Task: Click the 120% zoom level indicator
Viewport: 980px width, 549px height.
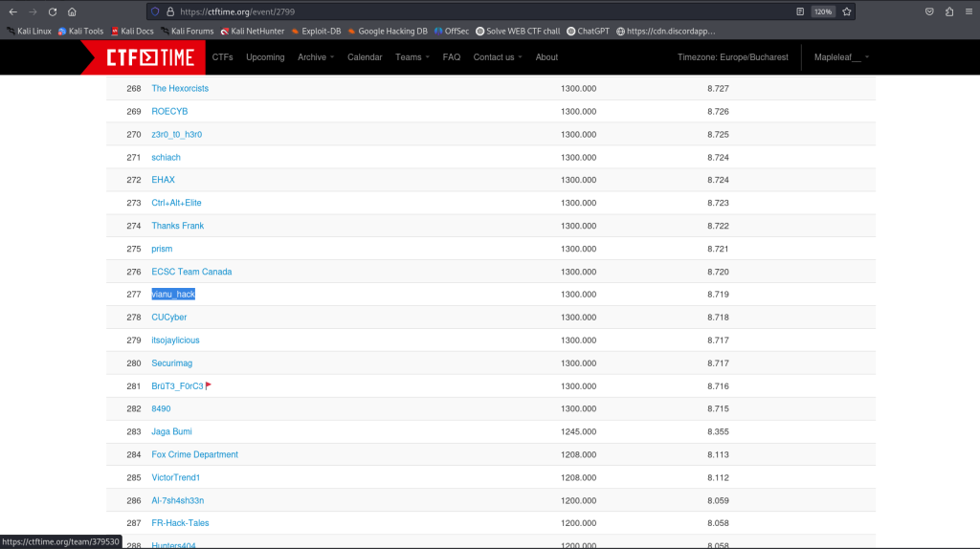Action: pyautogui.click(x=822, y=11)
